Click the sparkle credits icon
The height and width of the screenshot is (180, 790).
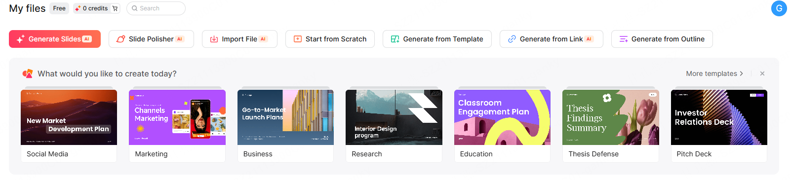click(78, 8)
